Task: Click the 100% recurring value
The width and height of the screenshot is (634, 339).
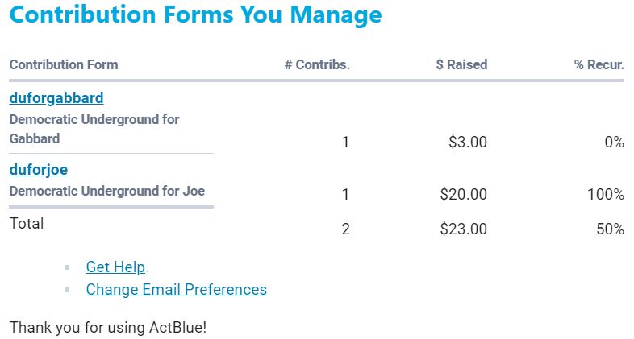Action: pos(606,194)
